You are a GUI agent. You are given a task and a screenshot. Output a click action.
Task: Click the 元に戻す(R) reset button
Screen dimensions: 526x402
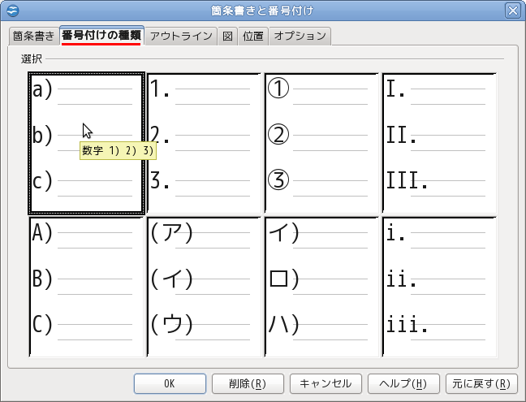pos(481,383)
